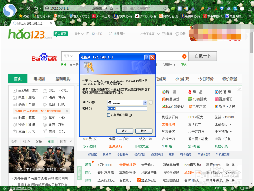Open the 苏宁易购 link
Viewport: 254px width, 191px height.
[89, 146]
